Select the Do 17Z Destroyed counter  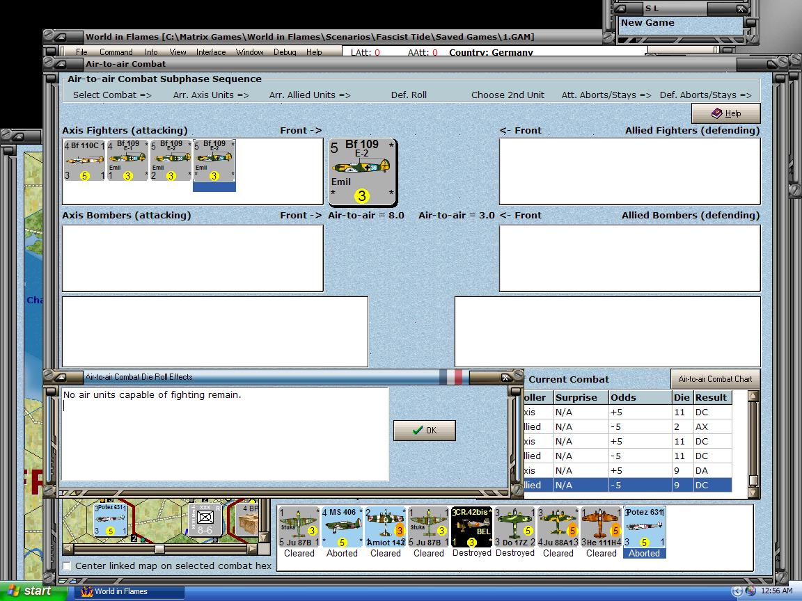pyautogui.click(x=515, y=527)
